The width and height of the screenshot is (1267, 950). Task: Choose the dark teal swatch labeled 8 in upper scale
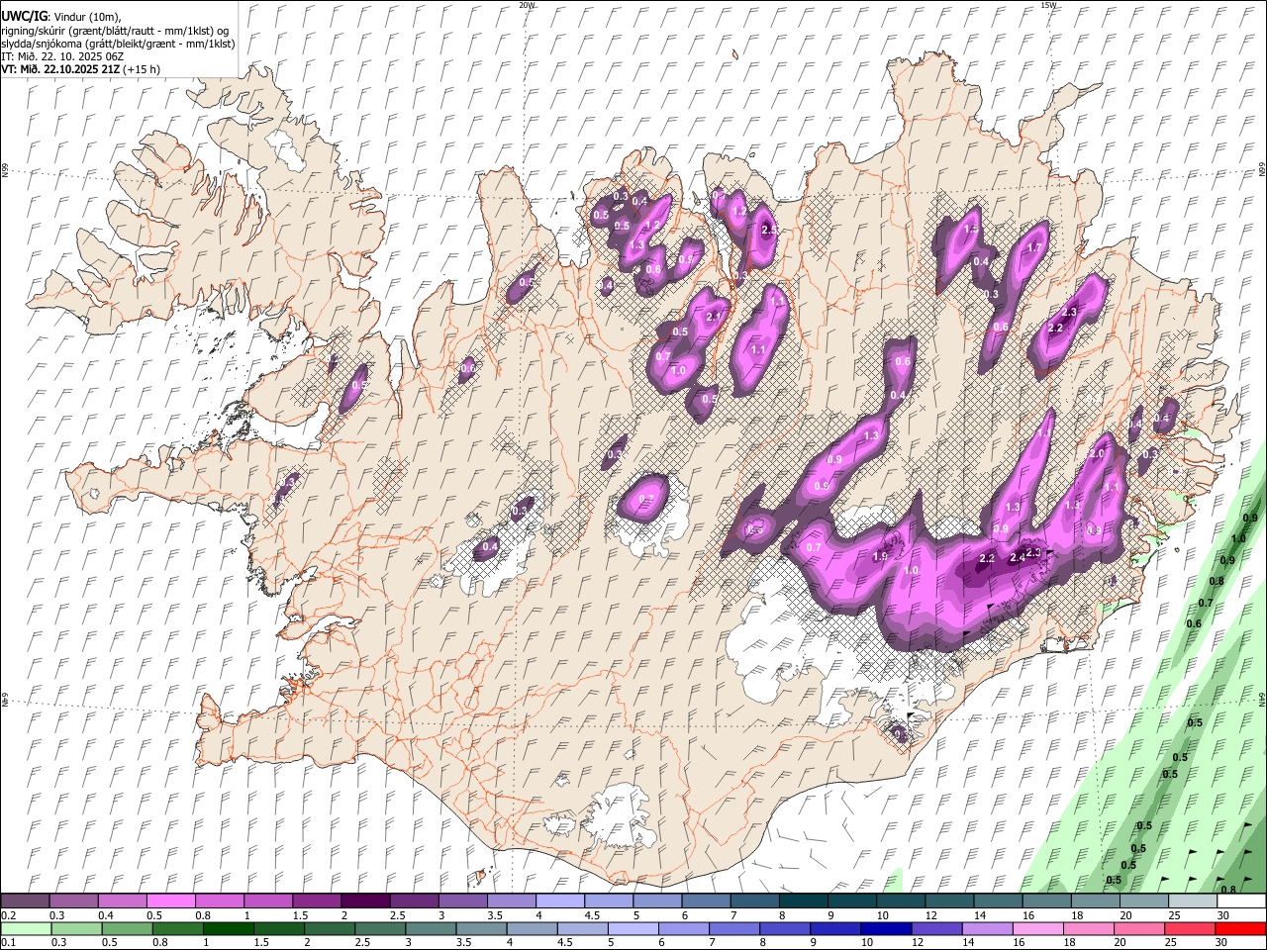(803, 902)
